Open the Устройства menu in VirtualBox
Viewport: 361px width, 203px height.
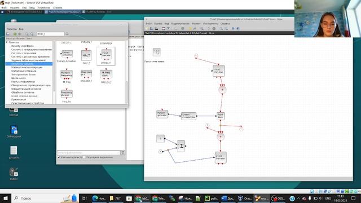44,7
